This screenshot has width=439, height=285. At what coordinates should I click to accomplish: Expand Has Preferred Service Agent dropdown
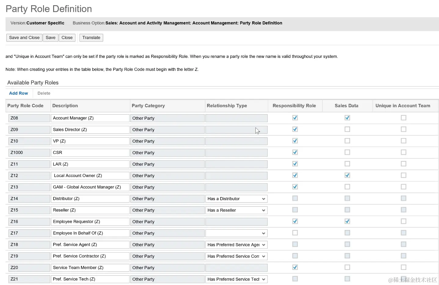pyautogui.click(x=263, y=245)
